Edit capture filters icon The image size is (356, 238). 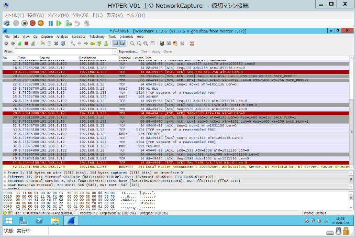(x=162, y=44)
